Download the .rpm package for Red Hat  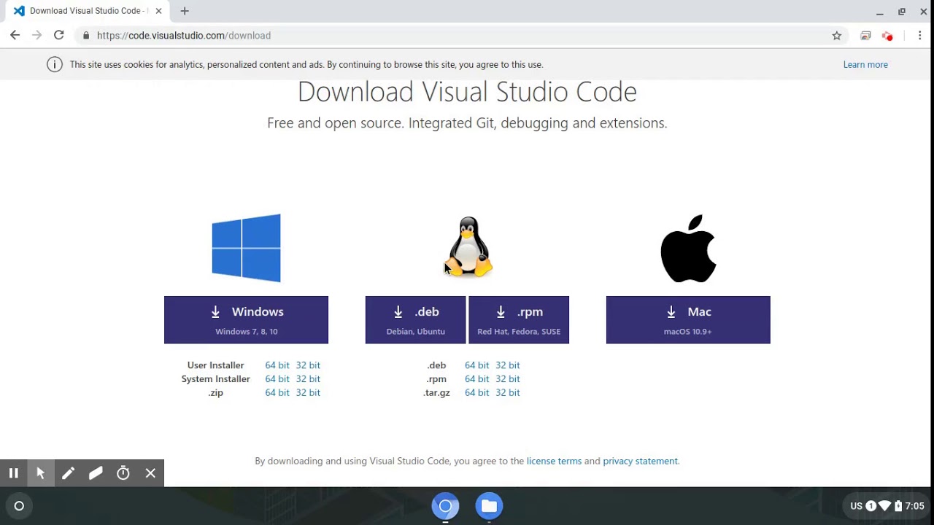pyautogui.click(x=519, y=320)
